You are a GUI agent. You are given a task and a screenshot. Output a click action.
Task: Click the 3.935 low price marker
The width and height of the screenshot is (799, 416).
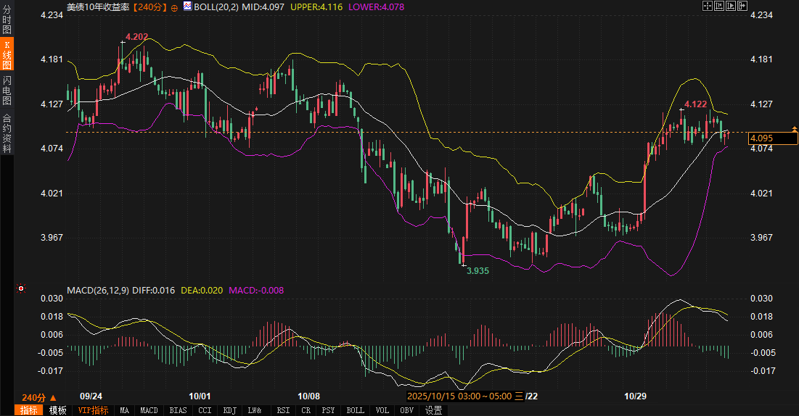[478, 270]
